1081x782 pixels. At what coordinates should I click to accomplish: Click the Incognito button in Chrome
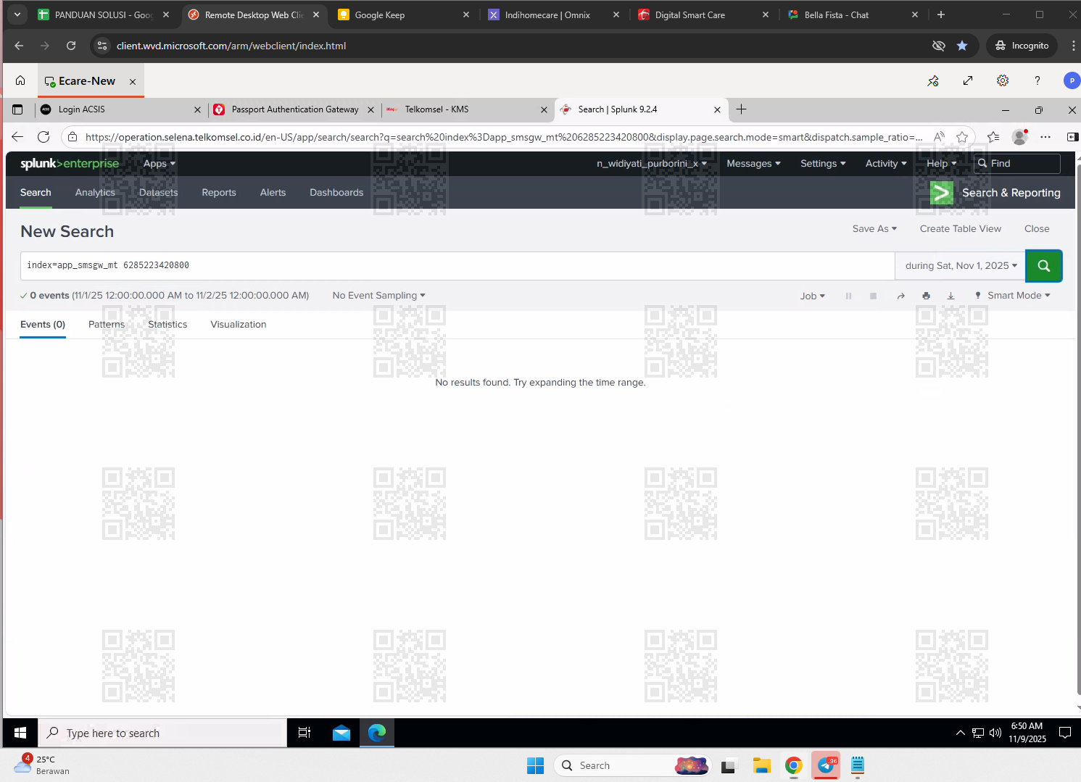[x=1022, y=46]
